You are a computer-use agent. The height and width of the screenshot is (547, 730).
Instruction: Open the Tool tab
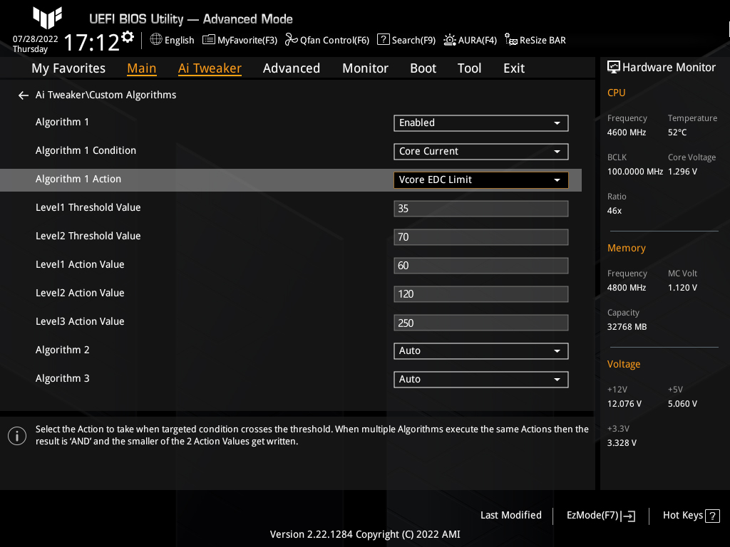469,68
